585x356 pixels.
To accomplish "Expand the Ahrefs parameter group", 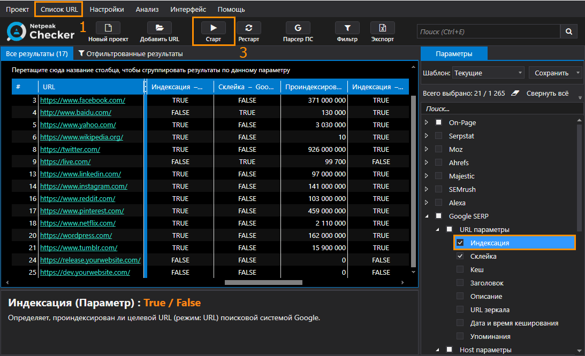I will click(427, 162).
